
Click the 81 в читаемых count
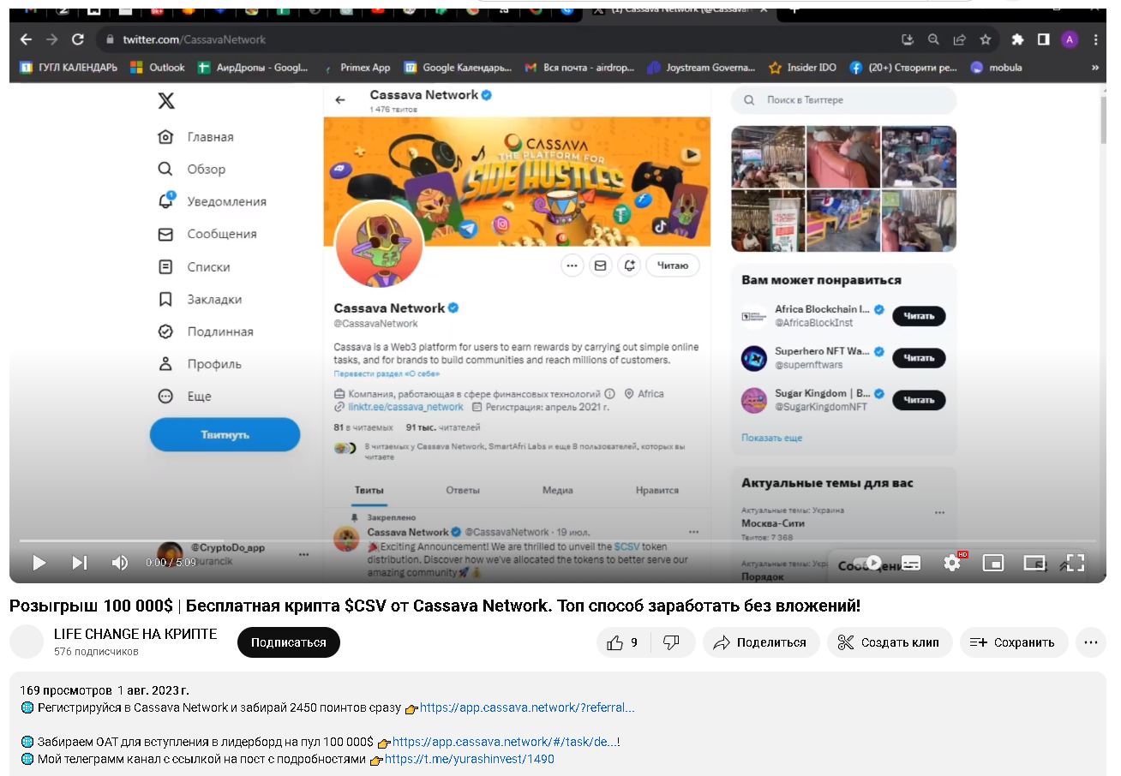click(363, 427)
